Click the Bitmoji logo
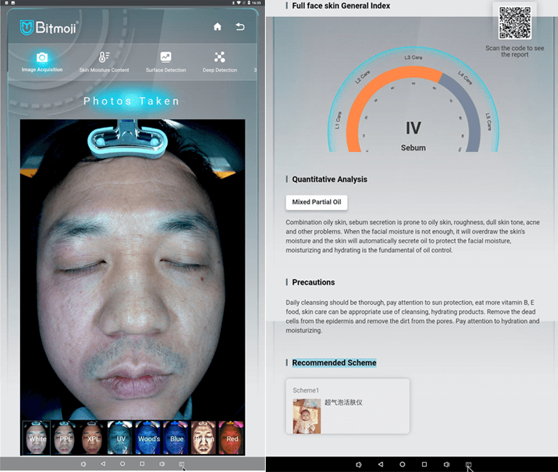 tap(49, 28)
